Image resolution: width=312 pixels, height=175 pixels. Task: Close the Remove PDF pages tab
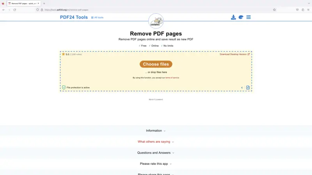pos(38,3)
